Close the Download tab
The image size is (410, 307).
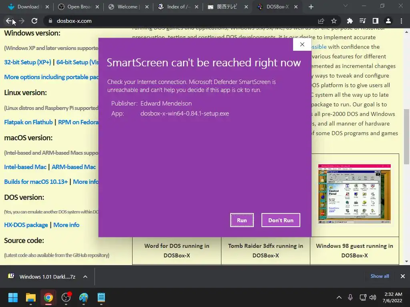point(47,7)
